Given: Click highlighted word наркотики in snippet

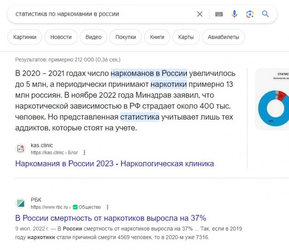Looking at the screenshot, I should tap(168, 84).
